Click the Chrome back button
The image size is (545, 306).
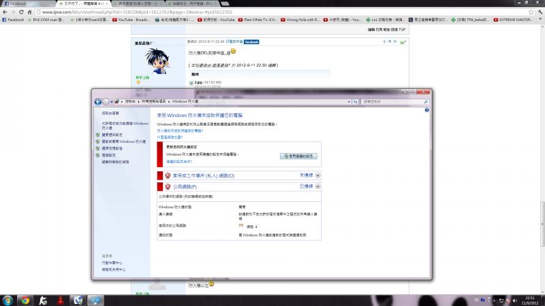[5, 12]
